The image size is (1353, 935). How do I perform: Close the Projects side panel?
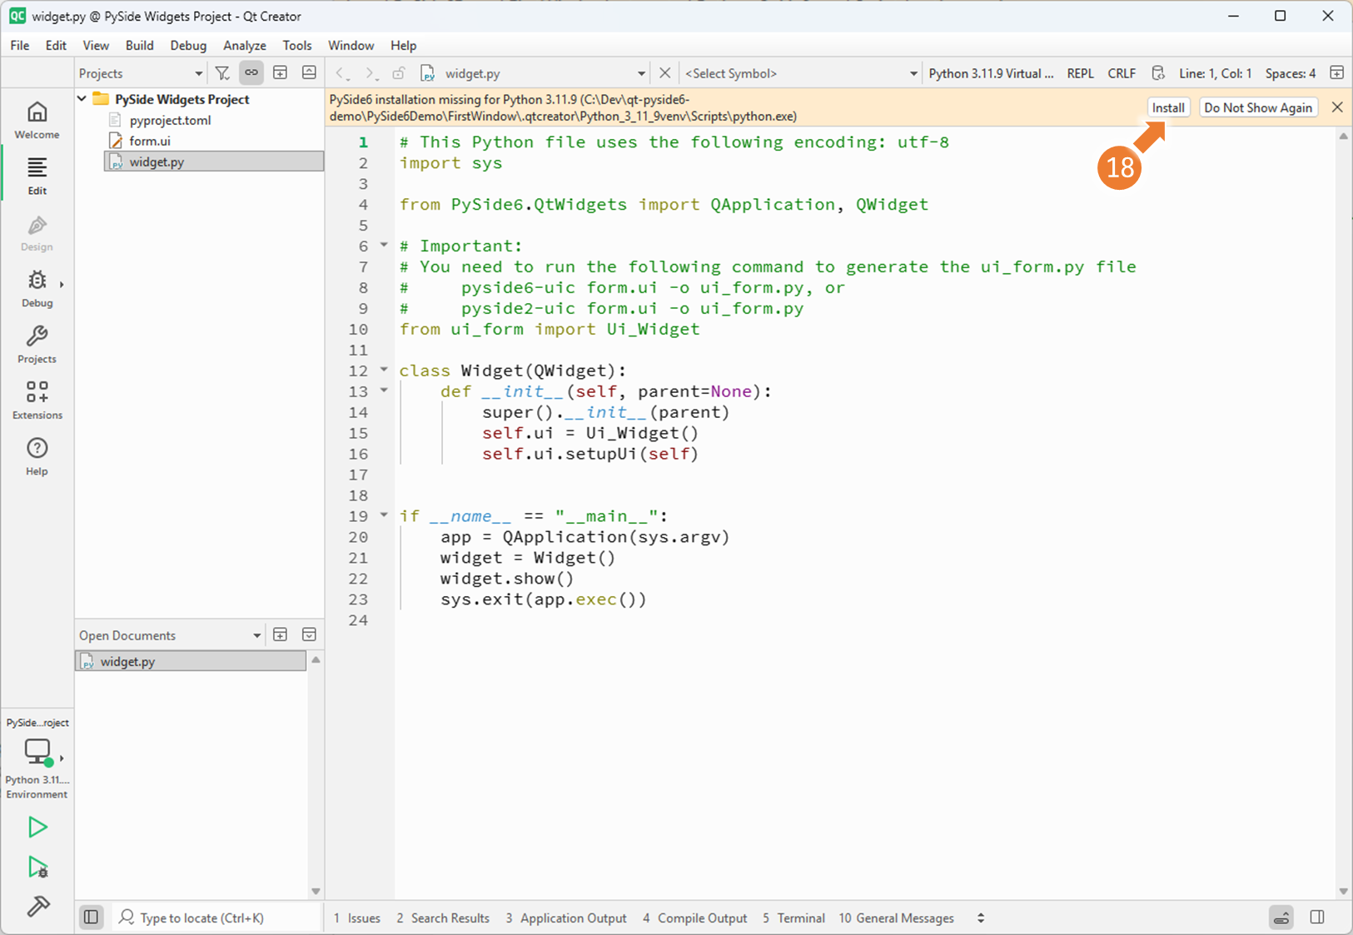pyautogui.click(x=309, y=73)
